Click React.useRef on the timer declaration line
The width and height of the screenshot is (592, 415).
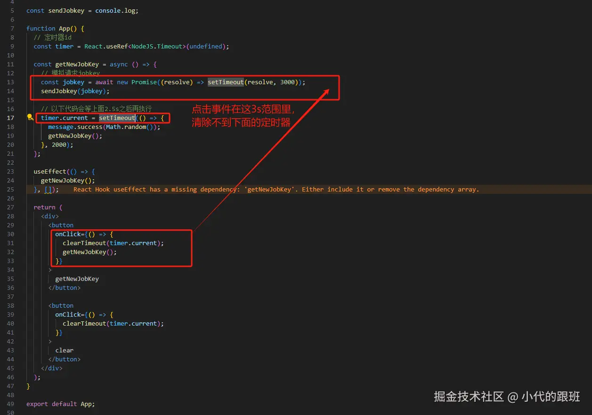click(x=107, y=46)
